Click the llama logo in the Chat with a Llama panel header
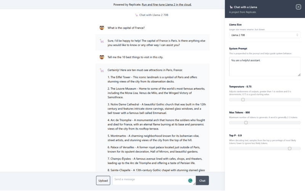Viewport: 305px width, 191px height. (231, 7)
